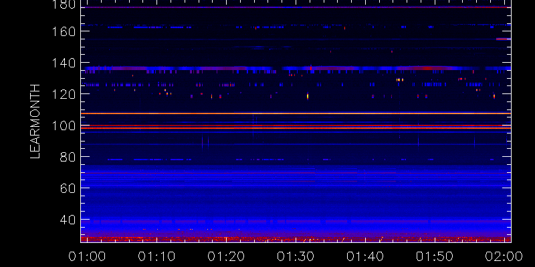This screenshot has width=535, height=267.
Task: Click the 01:40 time axis label
Action: pyautogui.click(x=365, y=256)
